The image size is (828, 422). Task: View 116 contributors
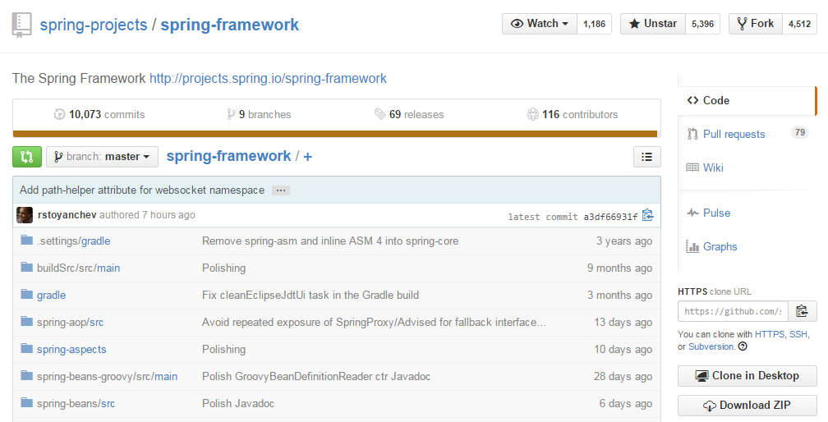coord(573,114)
